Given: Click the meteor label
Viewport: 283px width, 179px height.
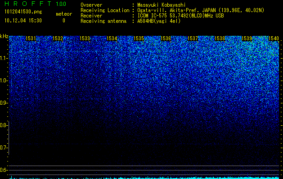Looking at the screenshot, I should [64, 14].
